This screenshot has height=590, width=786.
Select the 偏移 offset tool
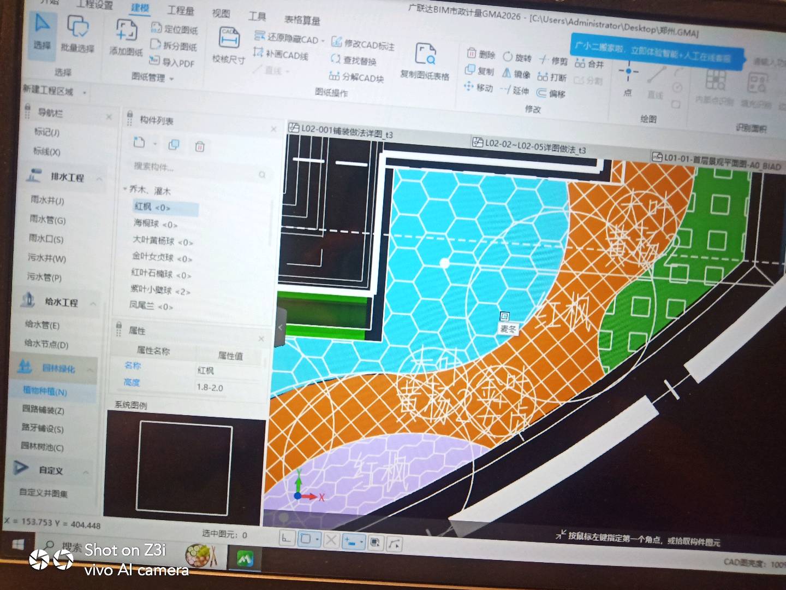[551, 93]
